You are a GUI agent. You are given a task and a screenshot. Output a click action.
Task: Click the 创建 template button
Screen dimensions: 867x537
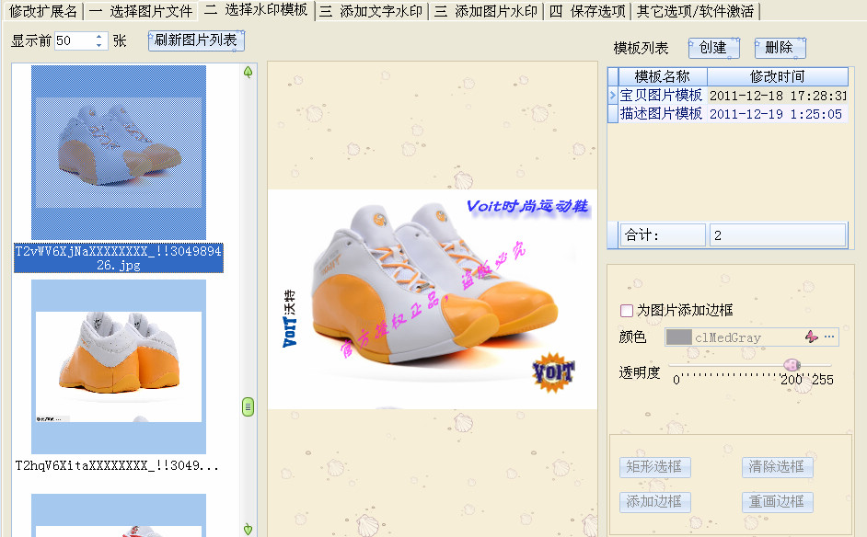[x=712, y=48]
